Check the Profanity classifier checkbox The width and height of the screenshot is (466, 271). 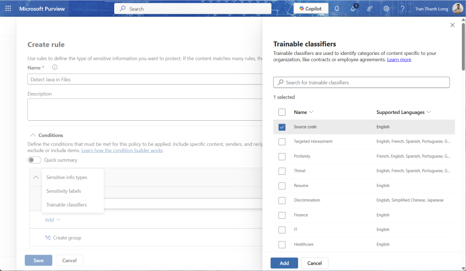coord(282,156)
